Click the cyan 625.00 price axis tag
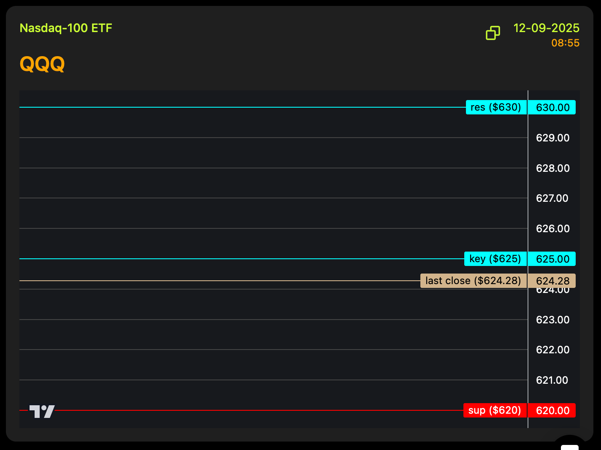601x450 pixels. [x=552, y=259]
